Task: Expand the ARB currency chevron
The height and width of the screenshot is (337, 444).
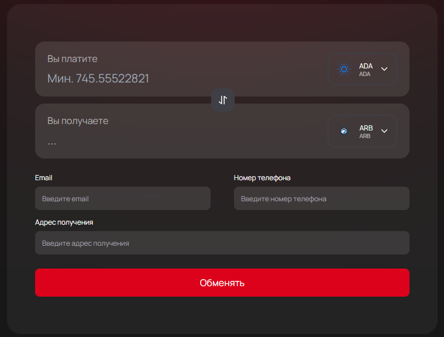Action: (384, 131)
